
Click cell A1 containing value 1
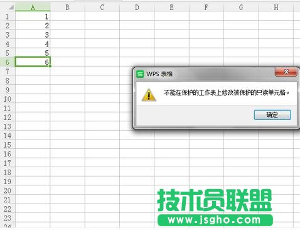[x=33, y=16]
